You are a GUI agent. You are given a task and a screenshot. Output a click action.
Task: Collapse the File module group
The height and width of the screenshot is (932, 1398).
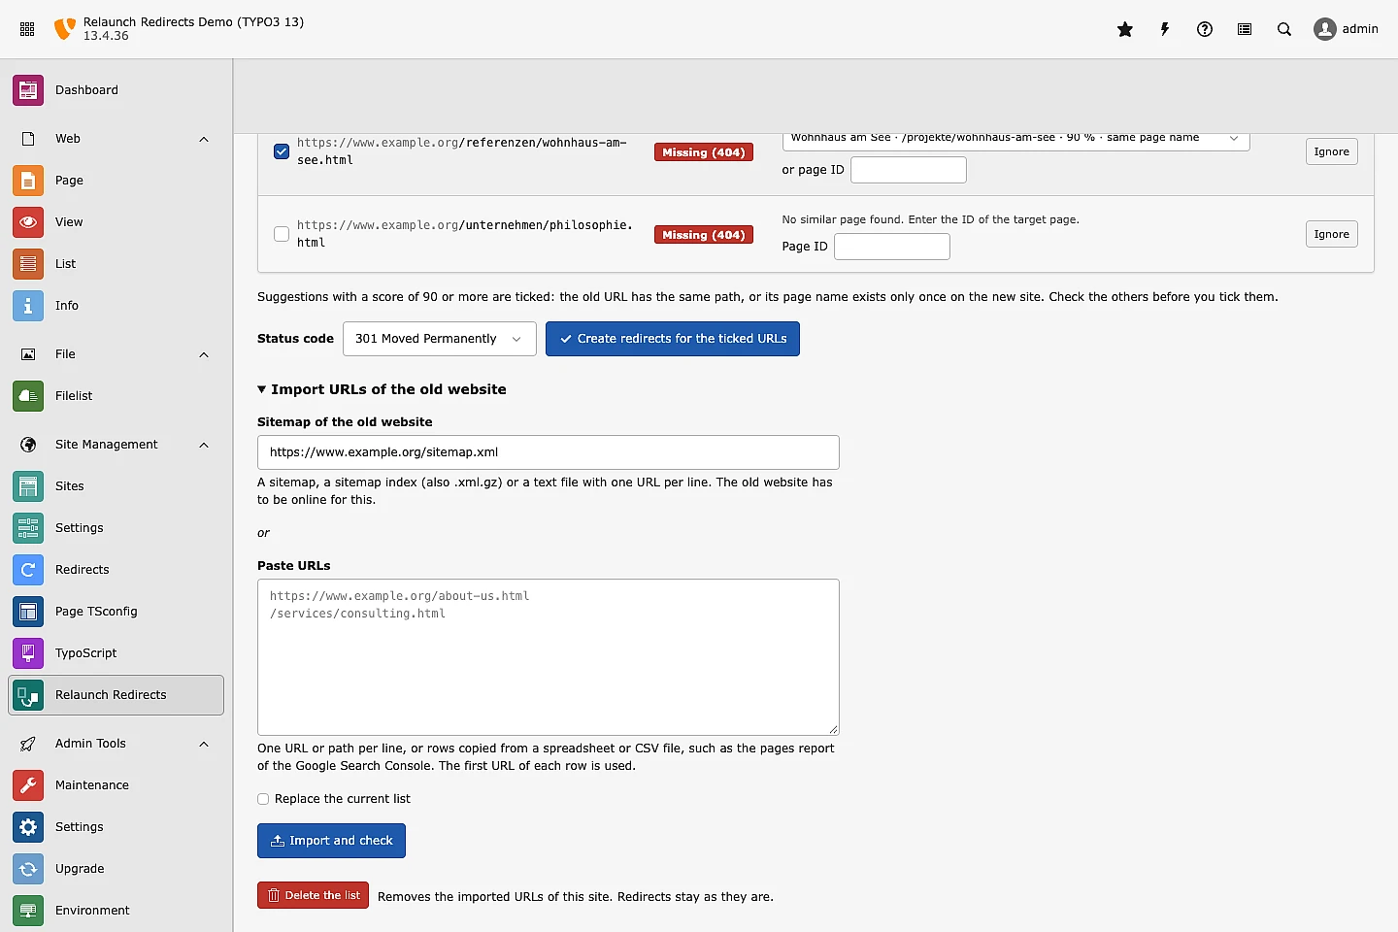pos(116,354)
